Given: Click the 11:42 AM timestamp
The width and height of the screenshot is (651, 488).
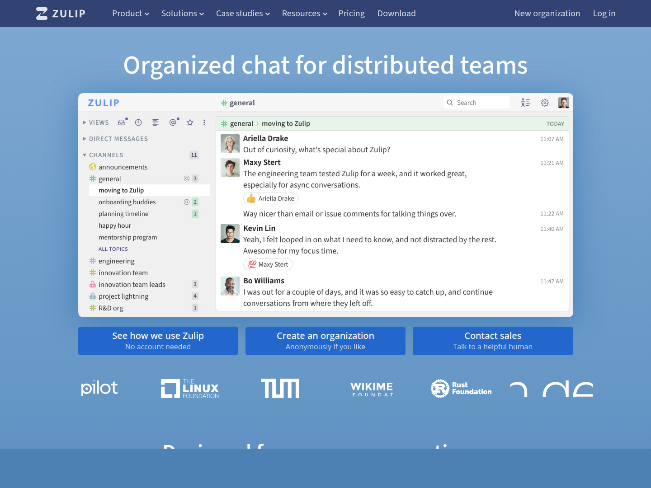Looking at the screenshot, I should tap(552, 281).
